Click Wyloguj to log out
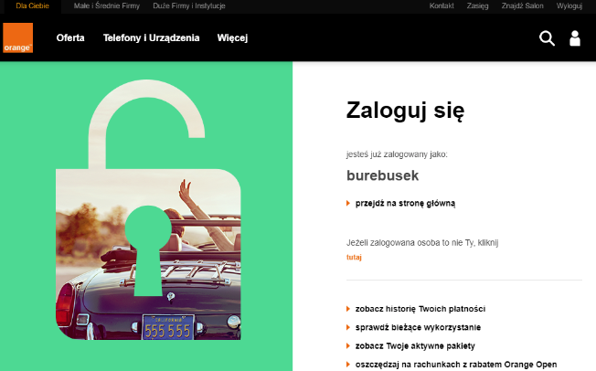This screenshot has width=596, height=371. 569,5
